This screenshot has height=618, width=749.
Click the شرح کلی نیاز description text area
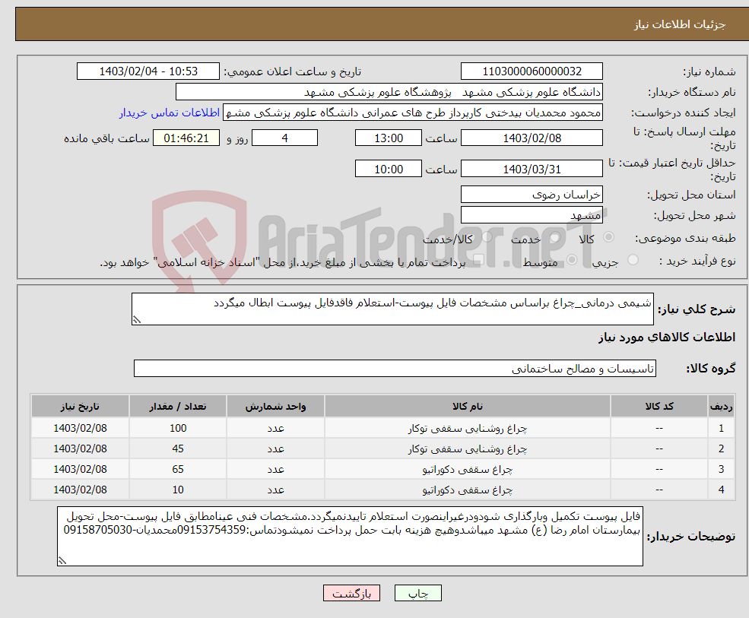[392, 309]
